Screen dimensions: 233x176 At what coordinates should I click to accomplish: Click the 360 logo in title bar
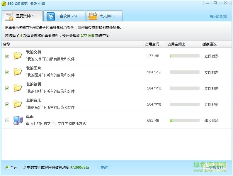(4, 4)
